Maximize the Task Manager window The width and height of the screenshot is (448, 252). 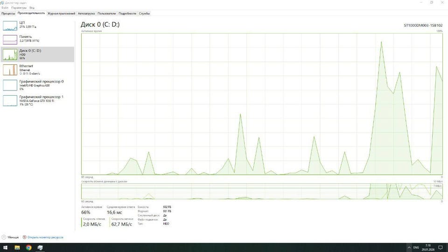[432, 2]
